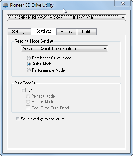Go to the Utility tab
133x156 pixels.
87,32
